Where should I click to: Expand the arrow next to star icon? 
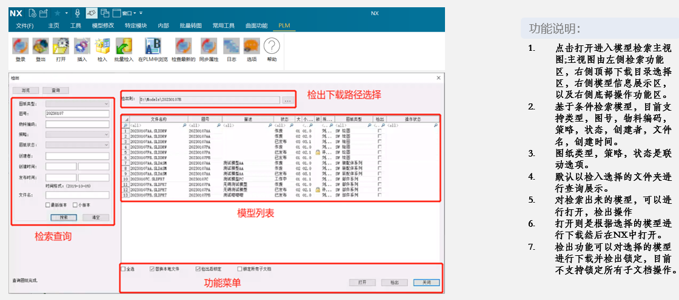pos(67,13)
